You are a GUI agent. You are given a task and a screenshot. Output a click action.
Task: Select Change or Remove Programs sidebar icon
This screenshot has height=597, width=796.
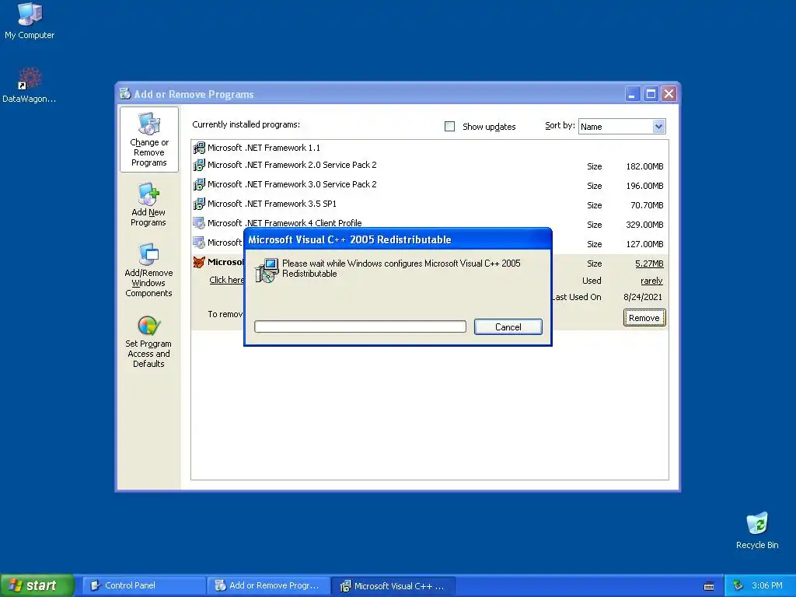[x=148, y=140]
